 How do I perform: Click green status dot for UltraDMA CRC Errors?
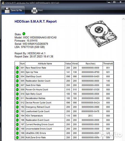click(17, 133)
